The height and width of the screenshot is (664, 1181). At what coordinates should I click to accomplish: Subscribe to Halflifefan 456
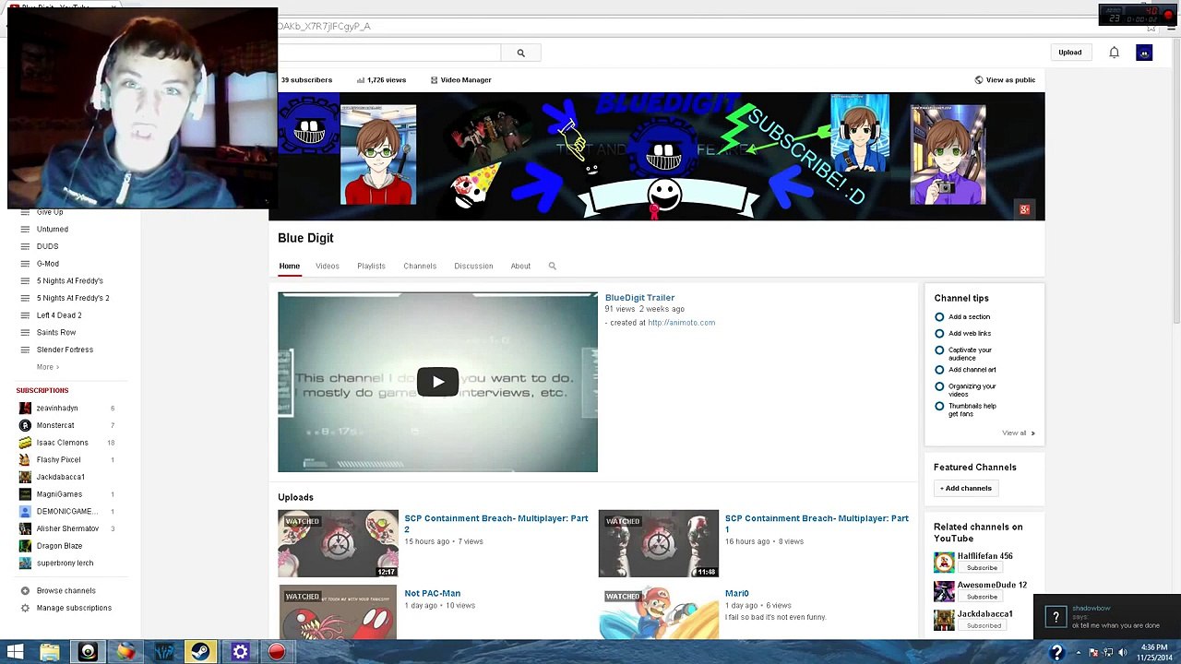pos(982,568)
